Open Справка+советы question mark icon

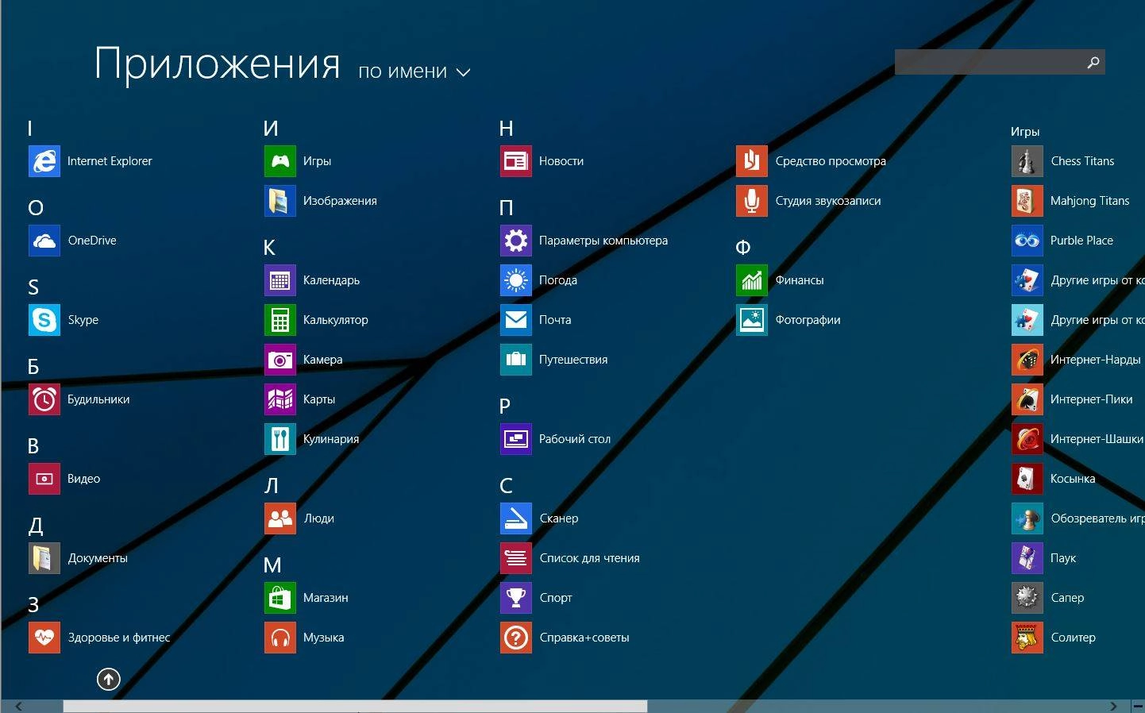tap(516, 638)
